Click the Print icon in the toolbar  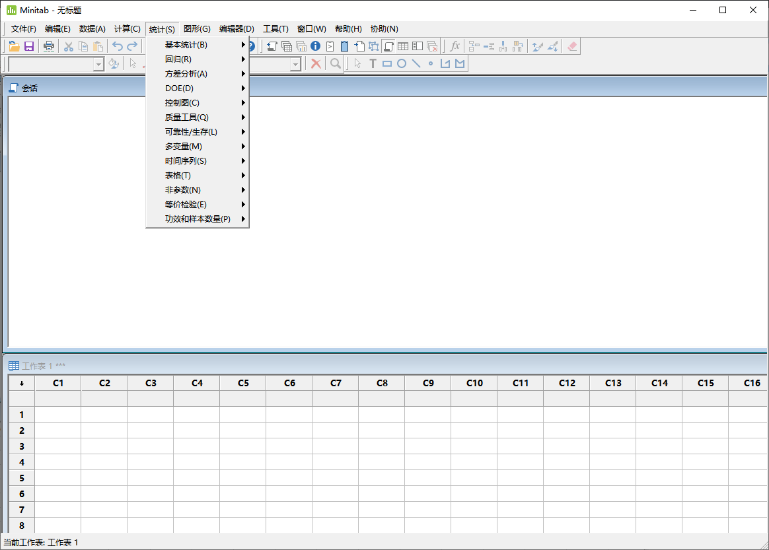(48, 47)
